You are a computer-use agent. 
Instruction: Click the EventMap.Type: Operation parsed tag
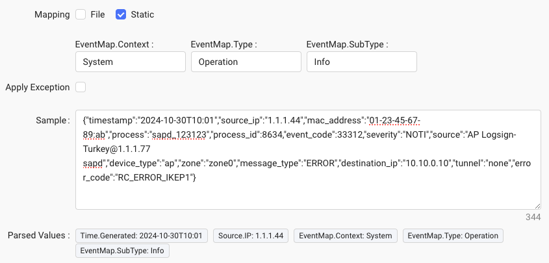click(452, 236)
